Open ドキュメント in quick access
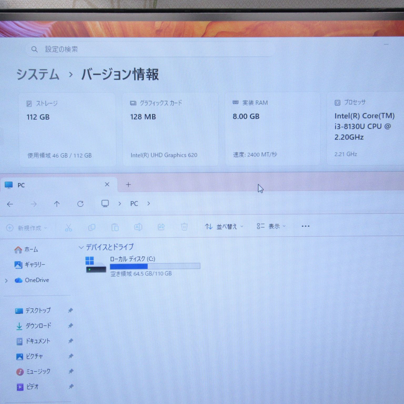This screenshot has width=404, height=404. click(33, 341)
